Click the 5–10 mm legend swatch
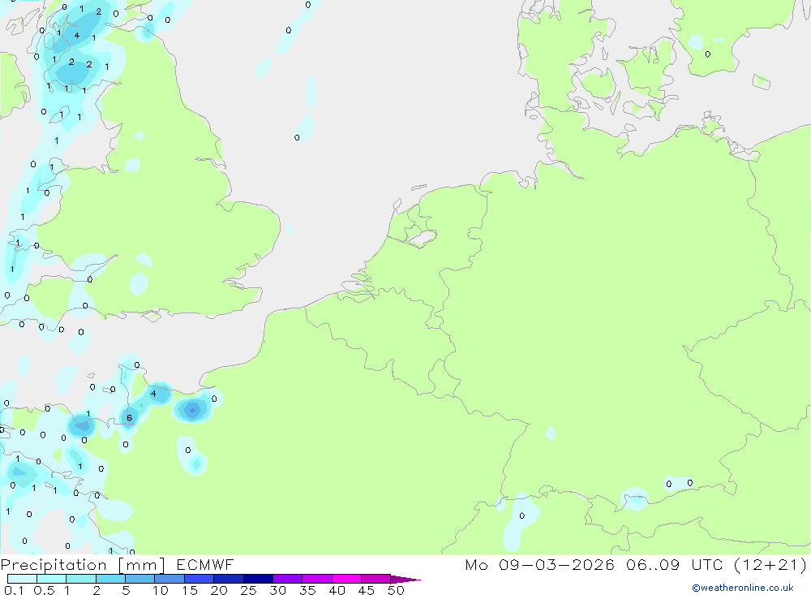 point(139,579)
